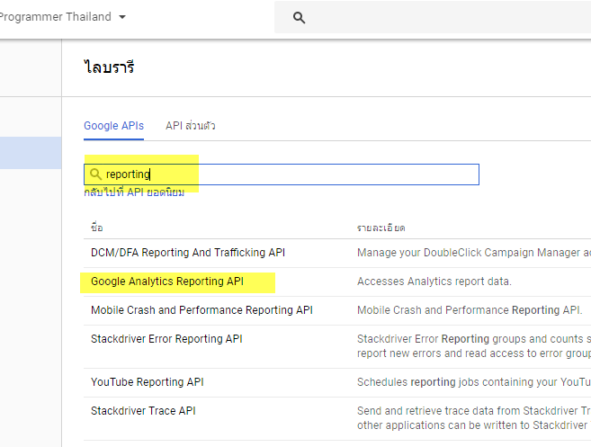Click the ไลบรารี page heading
Image resolution: width=591 pixels, height=447 pixels.
[109, 67]
